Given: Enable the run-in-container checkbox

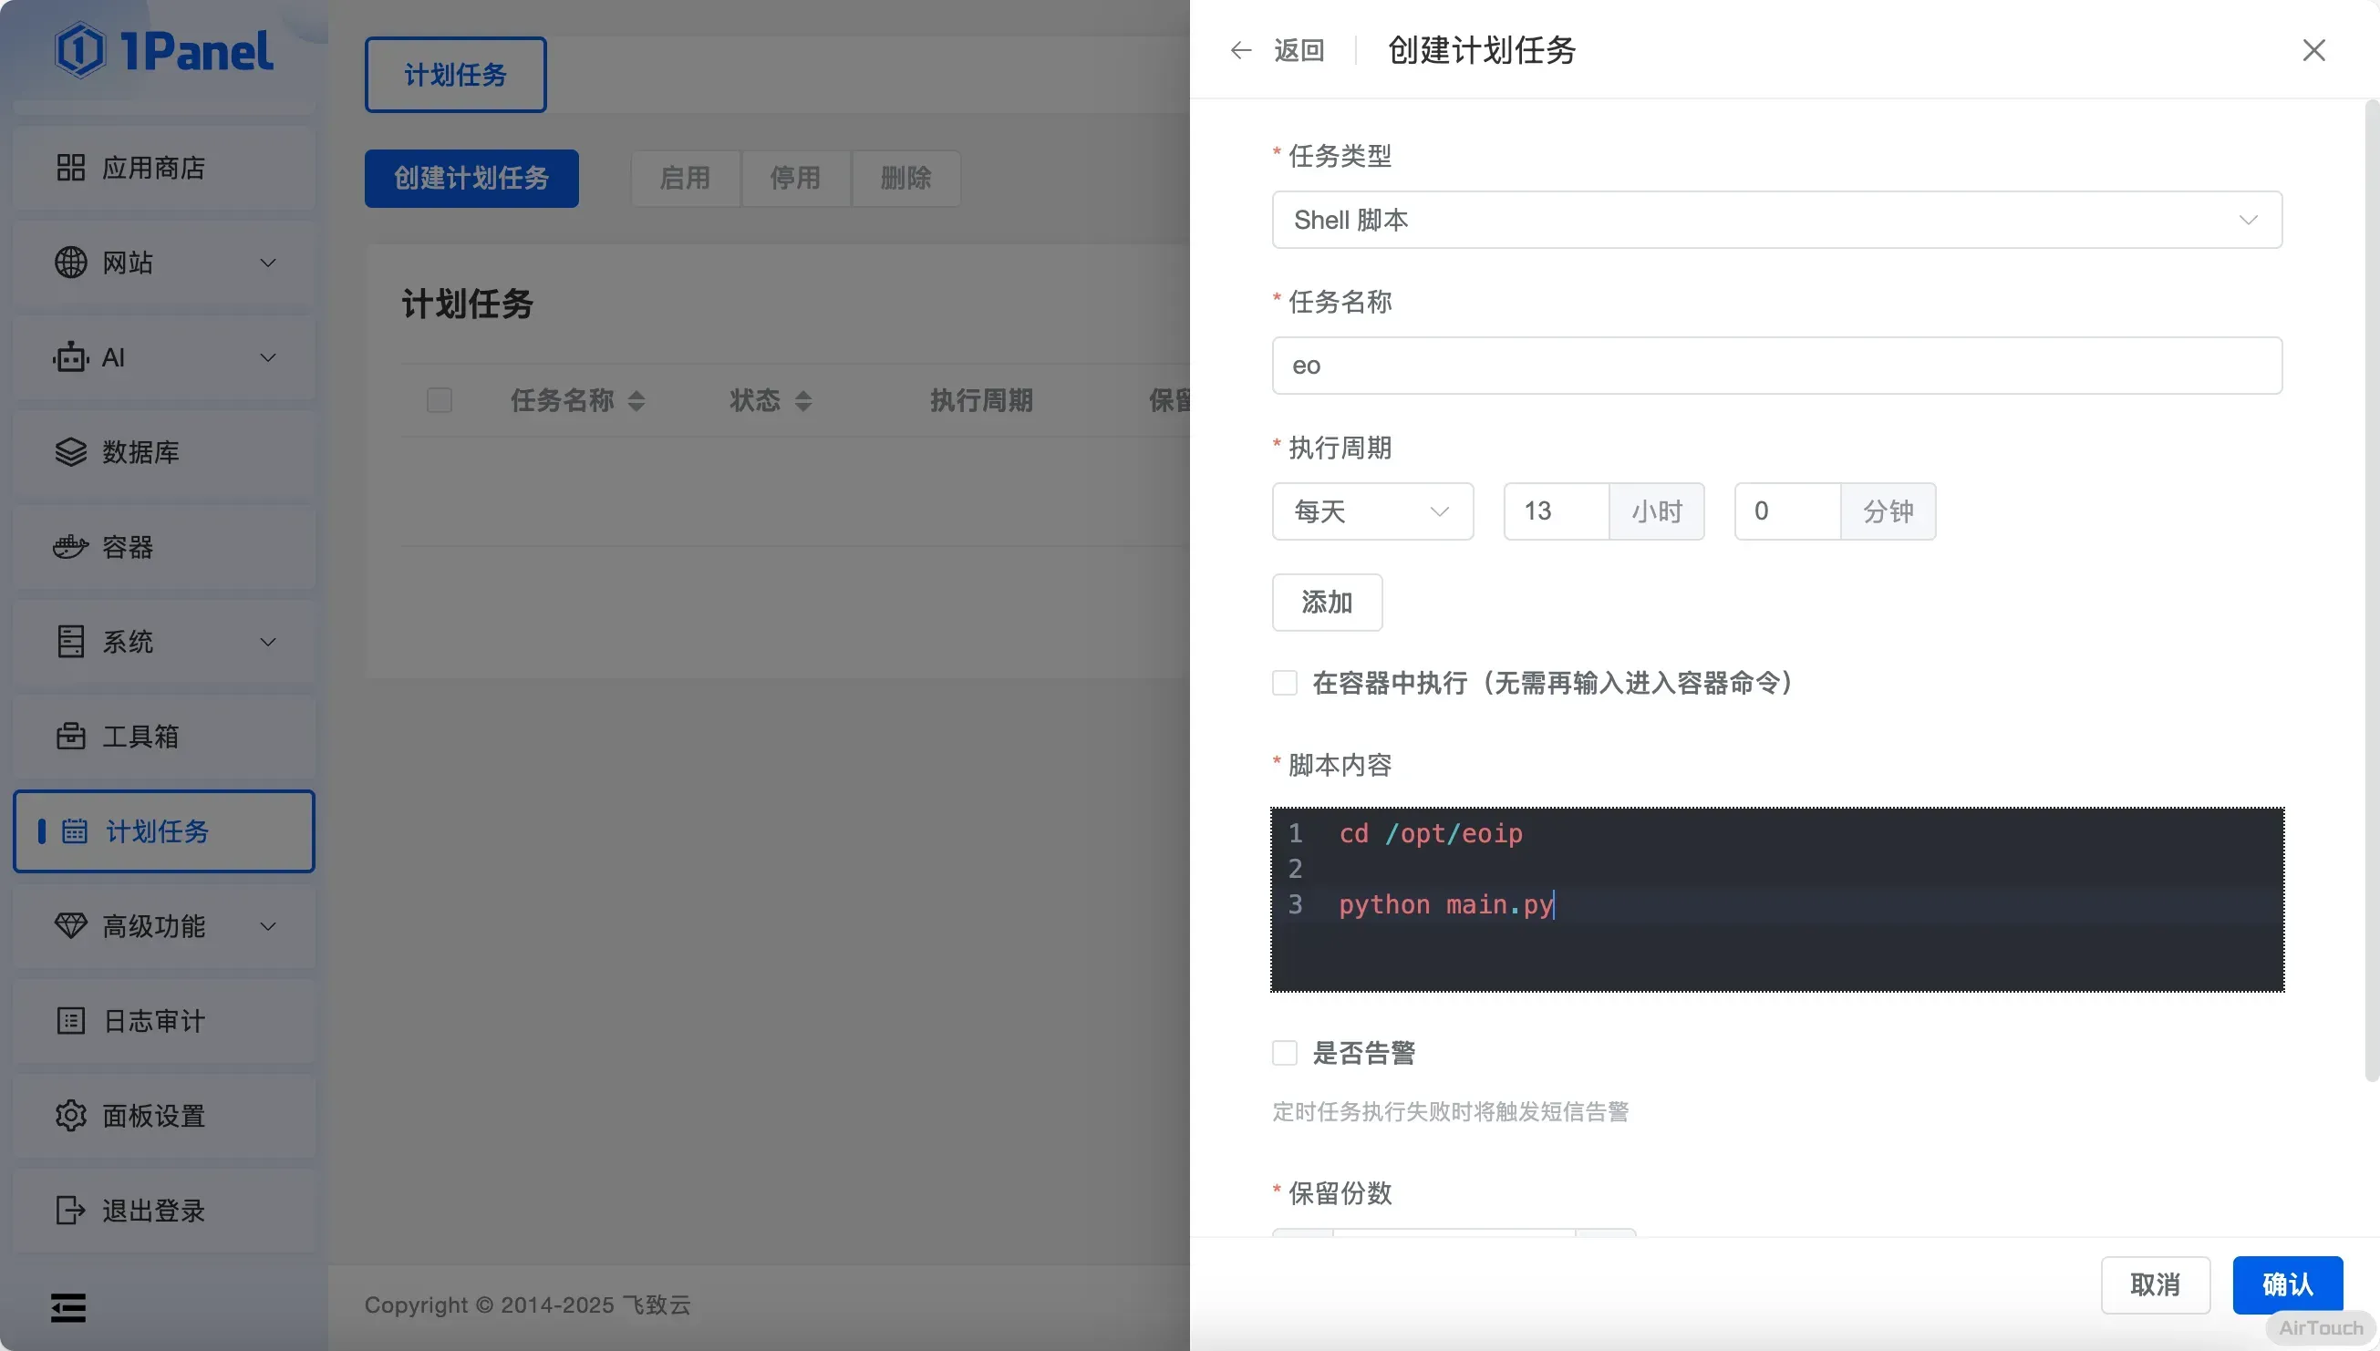Looking at the screenshot, I should [1284, 683].
